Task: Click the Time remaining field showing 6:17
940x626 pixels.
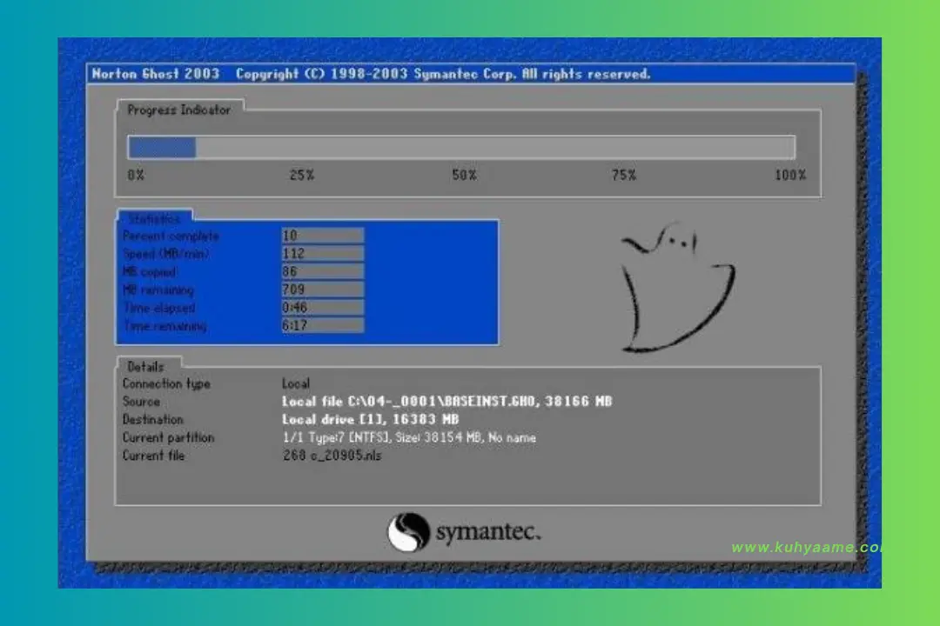Action: tap(323, 326)
